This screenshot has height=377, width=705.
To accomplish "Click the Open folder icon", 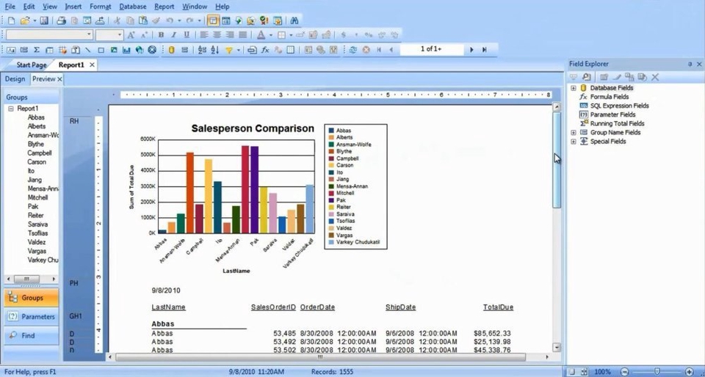I will tap(25, 21).
